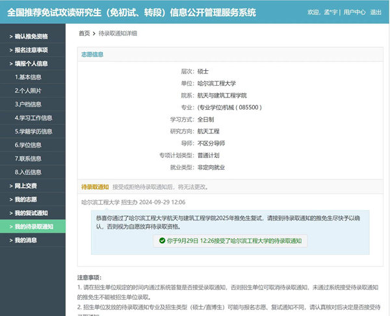Select 5.学籍学历信息 submenu item

[32, 131]
